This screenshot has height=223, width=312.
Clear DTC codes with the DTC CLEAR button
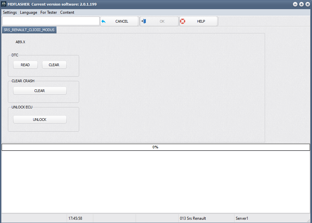click(x=54, y=65)
